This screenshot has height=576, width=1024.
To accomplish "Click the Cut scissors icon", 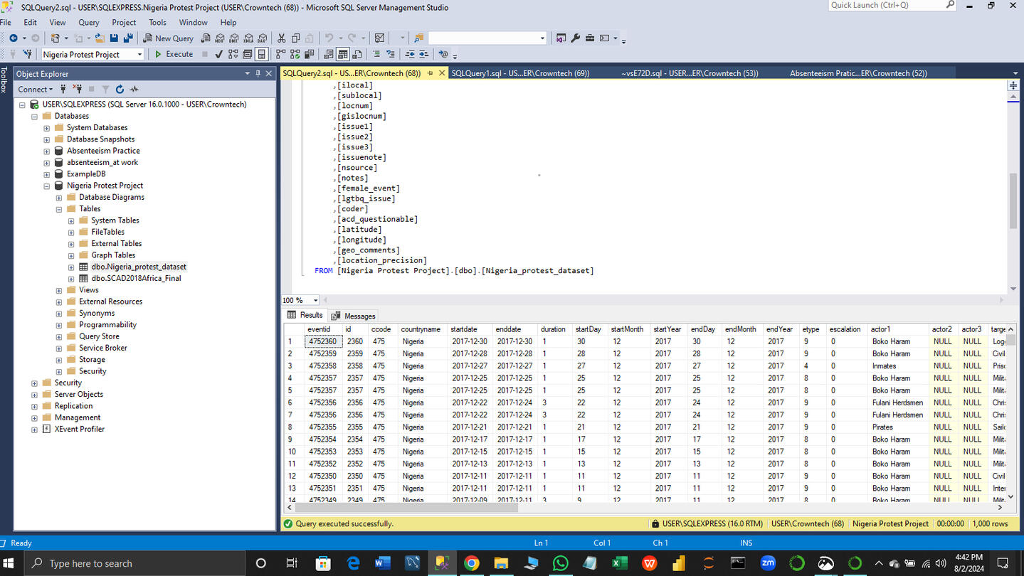I will [x=281, y=38].
